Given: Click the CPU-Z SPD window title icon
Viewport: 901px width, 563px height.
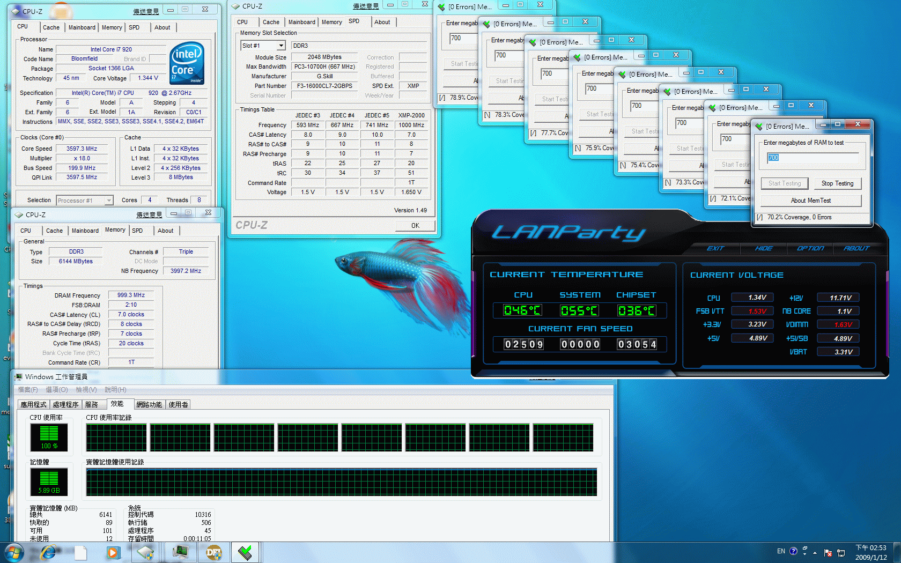Looking at the screenshot, I should point(236,6).
